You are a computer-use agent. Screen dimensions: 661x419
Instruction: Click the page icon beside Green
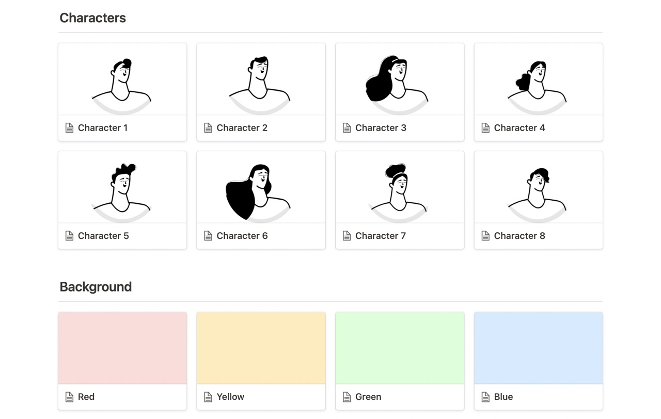pyautogui.click(x=347, y=397)
